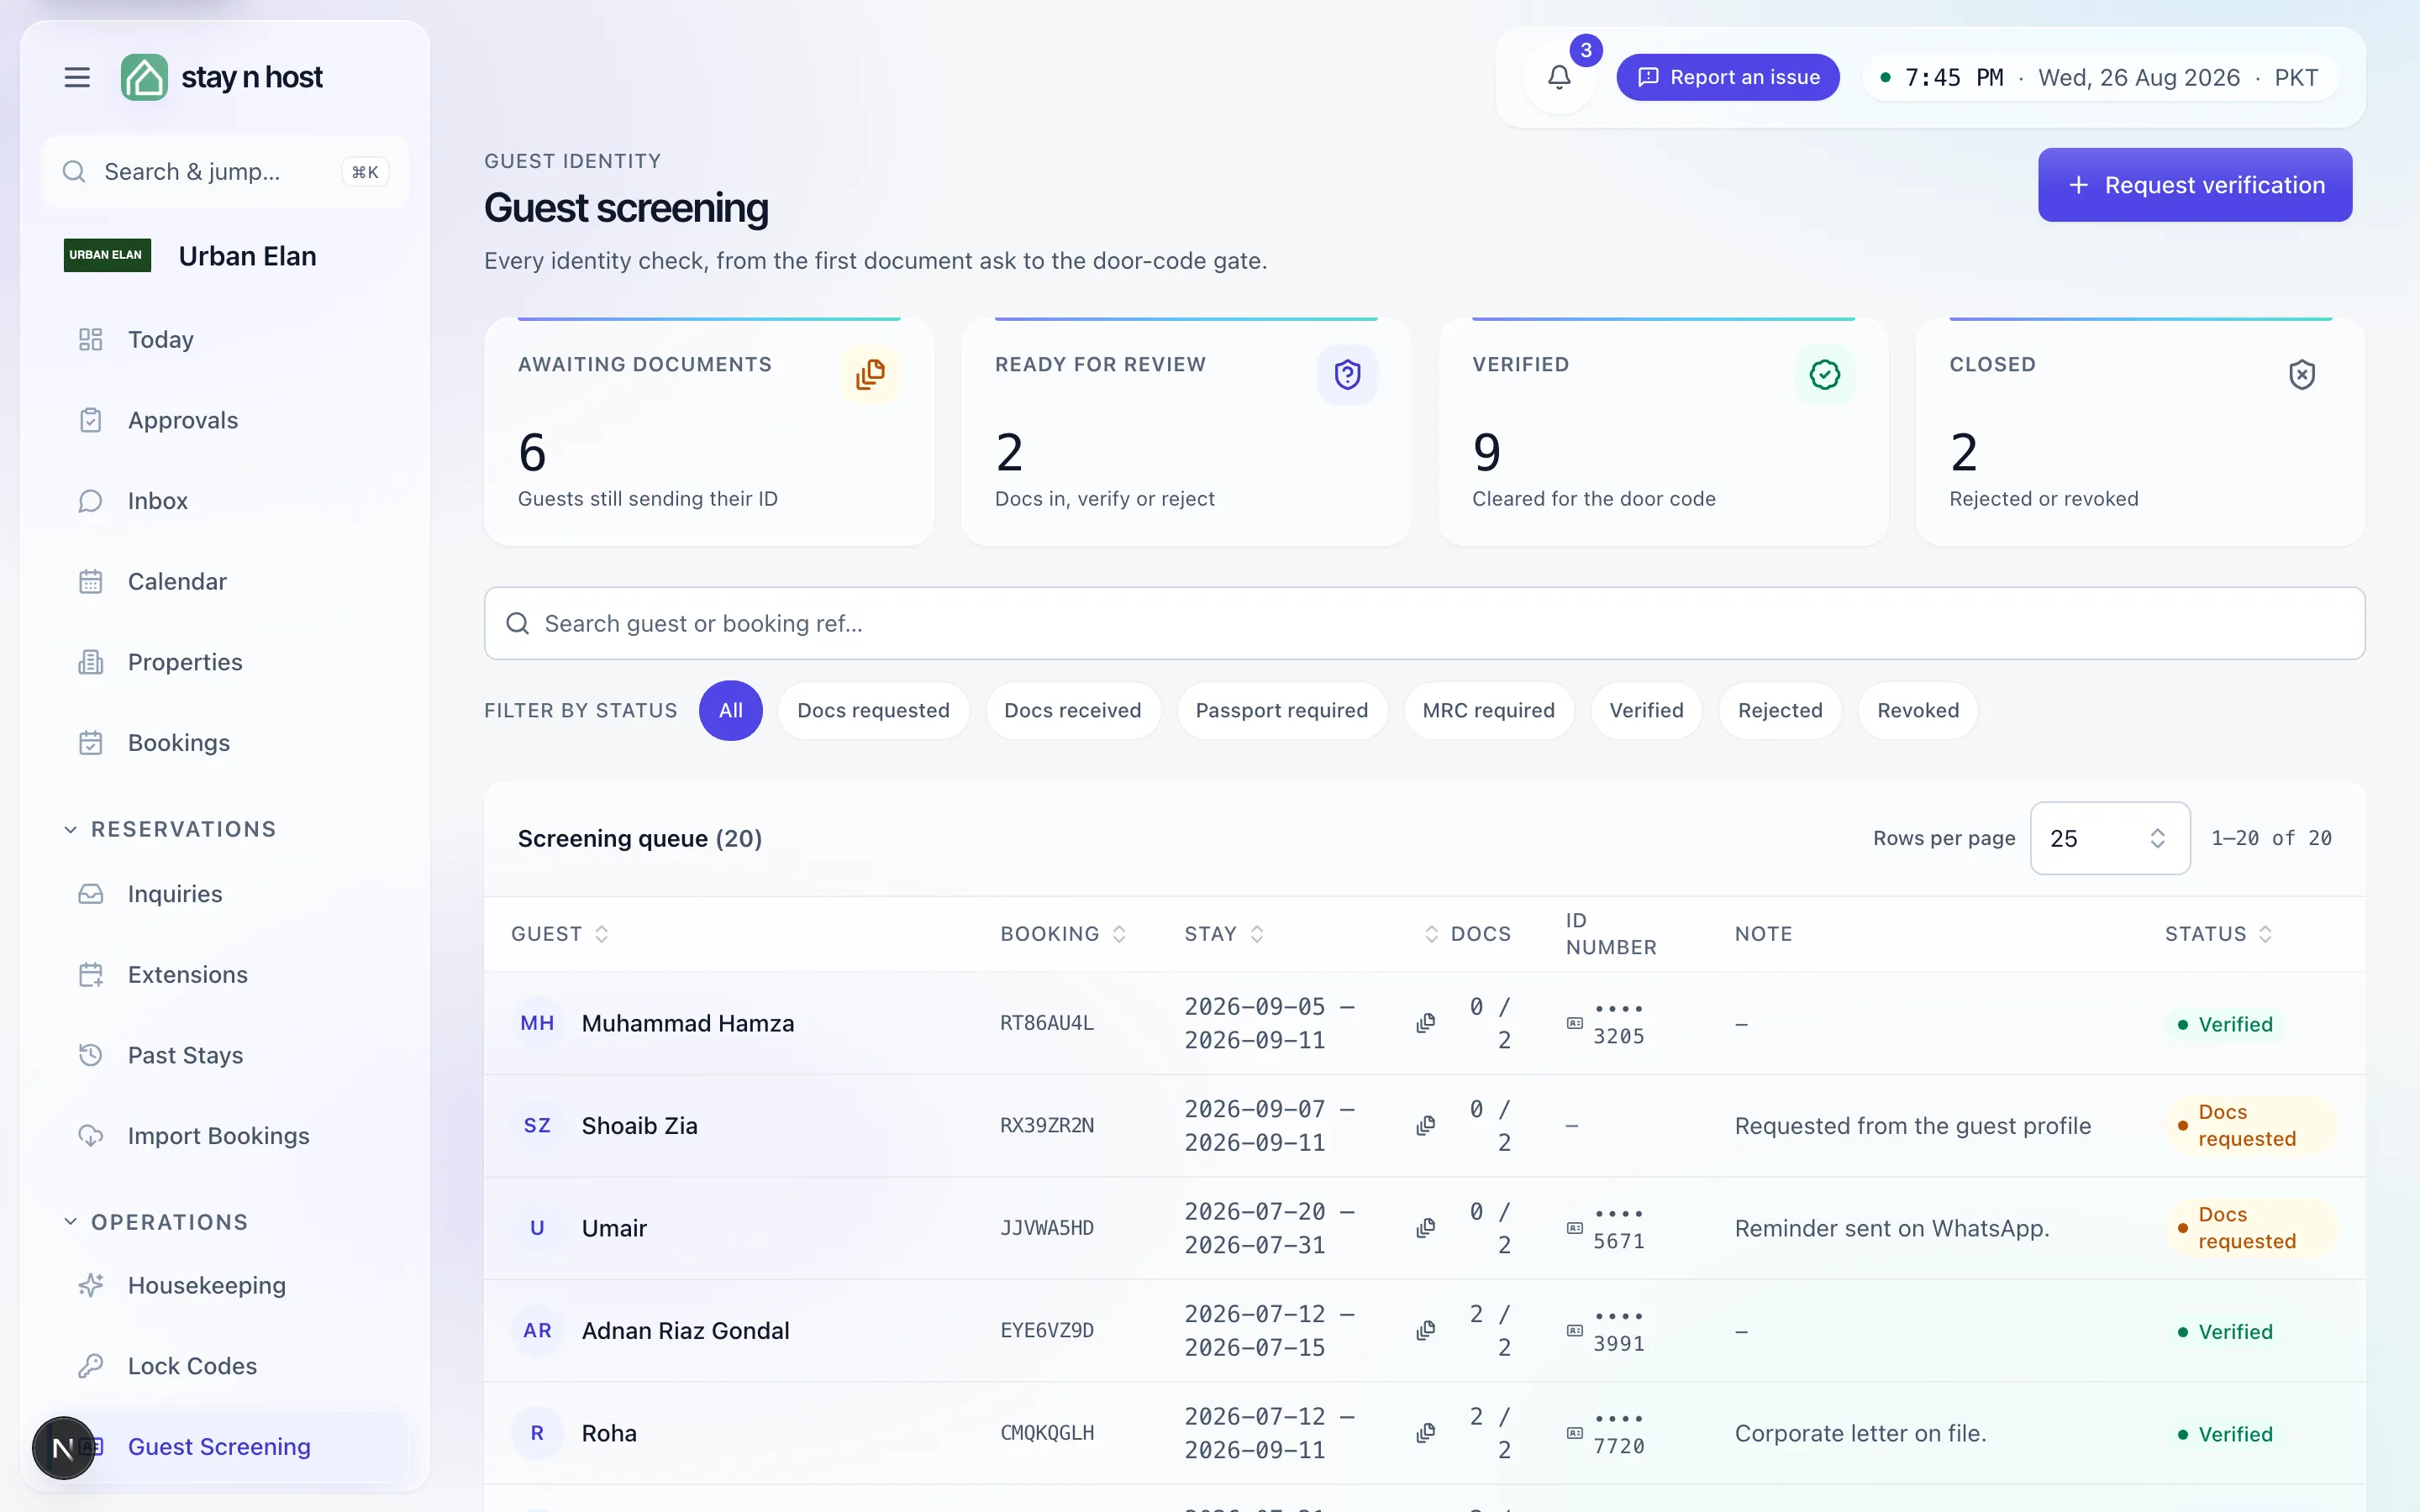Click the Properties building icon
This screenshot has height=1512, width=2420.
pos(91,662)
